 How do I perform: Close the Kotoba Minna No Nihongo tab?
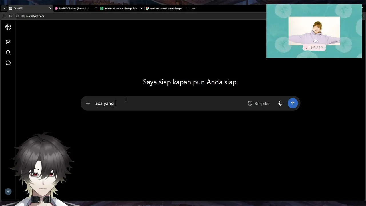coord(142,9)
